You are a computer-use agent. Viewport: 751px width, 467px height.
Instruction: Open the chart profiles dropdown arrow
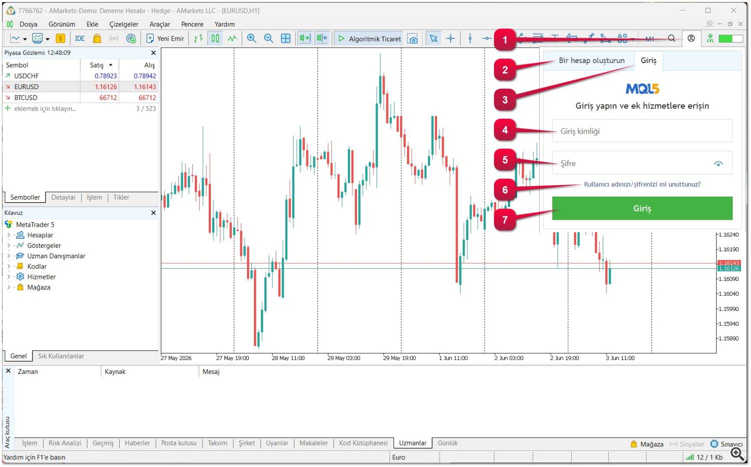point(25,39)
